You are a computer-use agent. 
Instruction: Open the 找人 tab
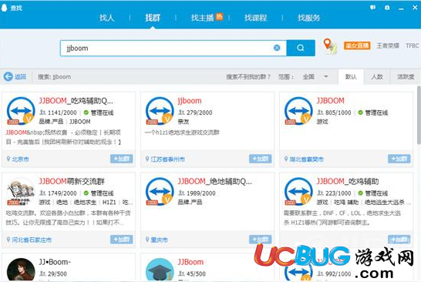tap(106, 18)
